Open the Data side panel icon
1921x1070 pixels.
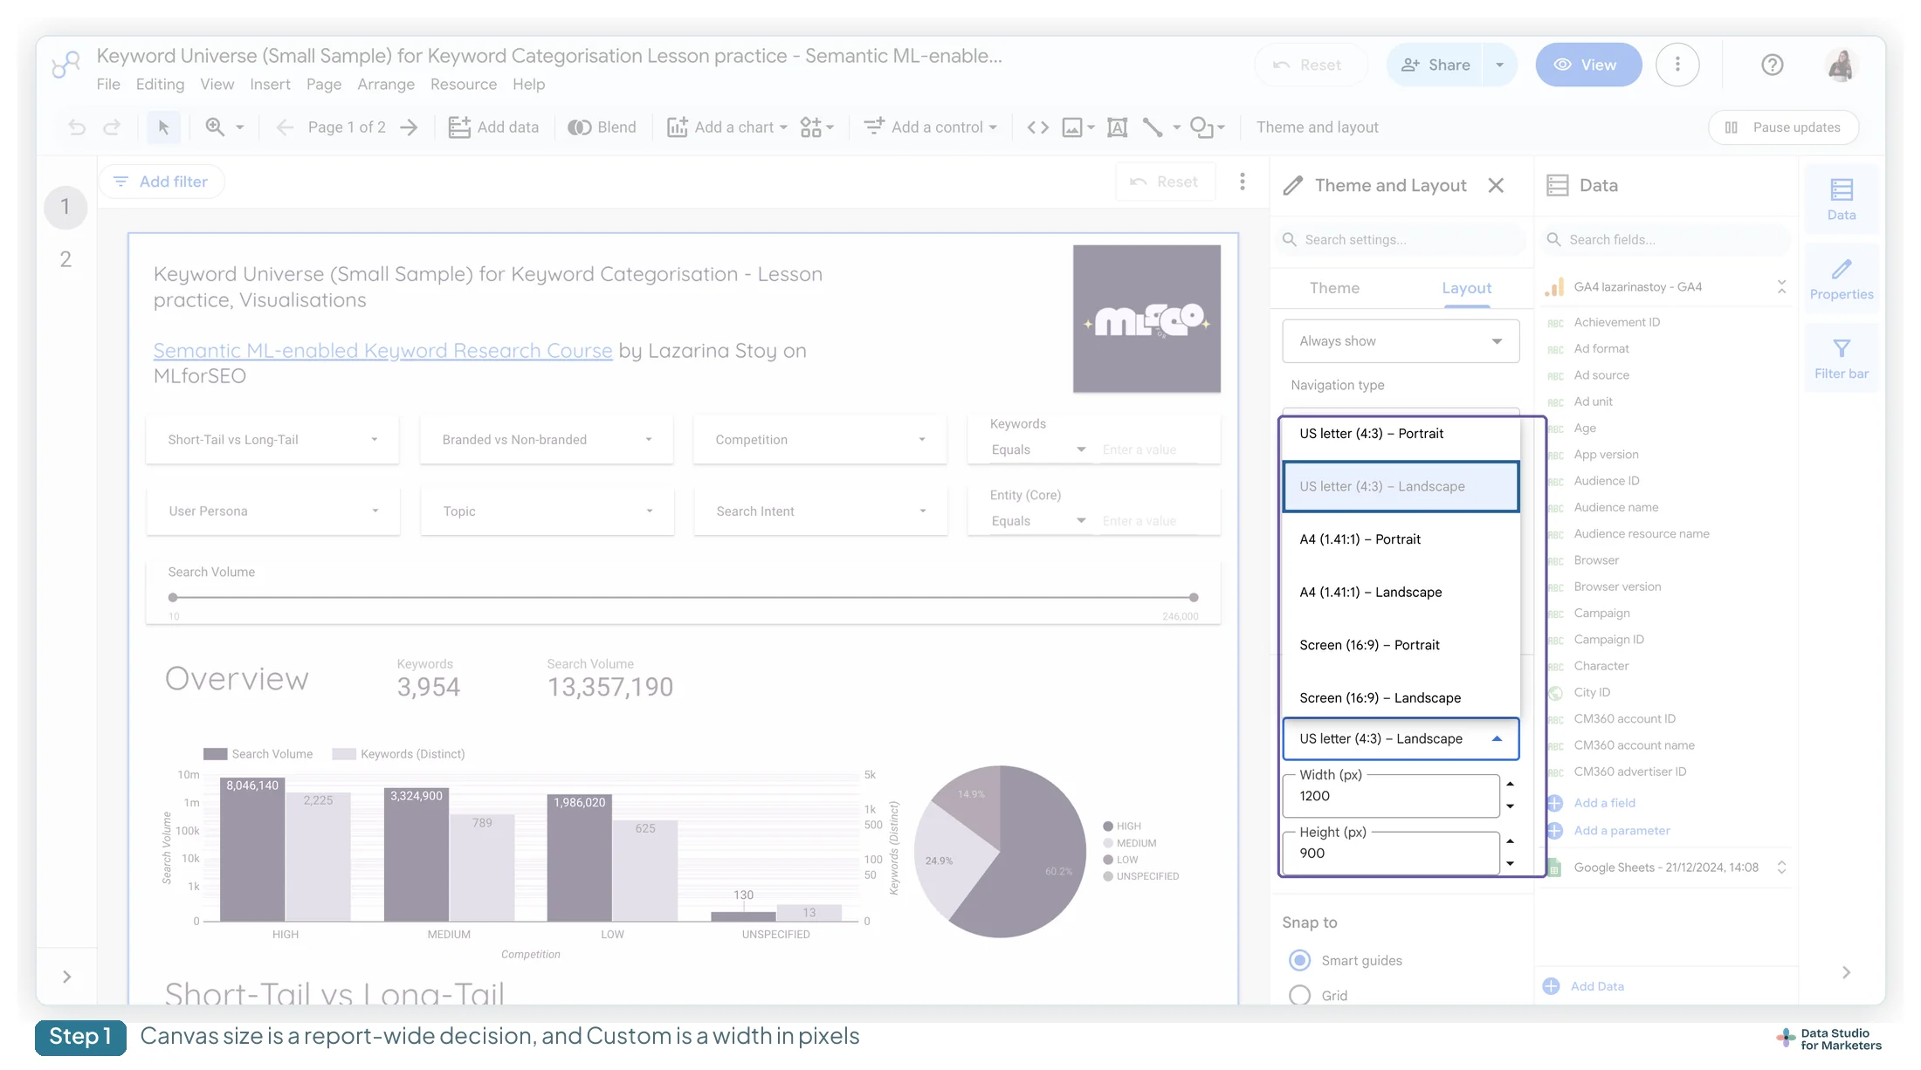point(1842,200)
